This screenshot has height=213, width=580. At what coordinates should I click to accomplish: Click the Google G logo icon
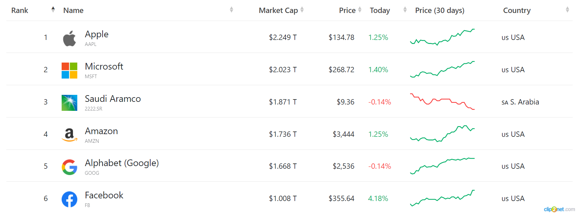tap(69, 167)
